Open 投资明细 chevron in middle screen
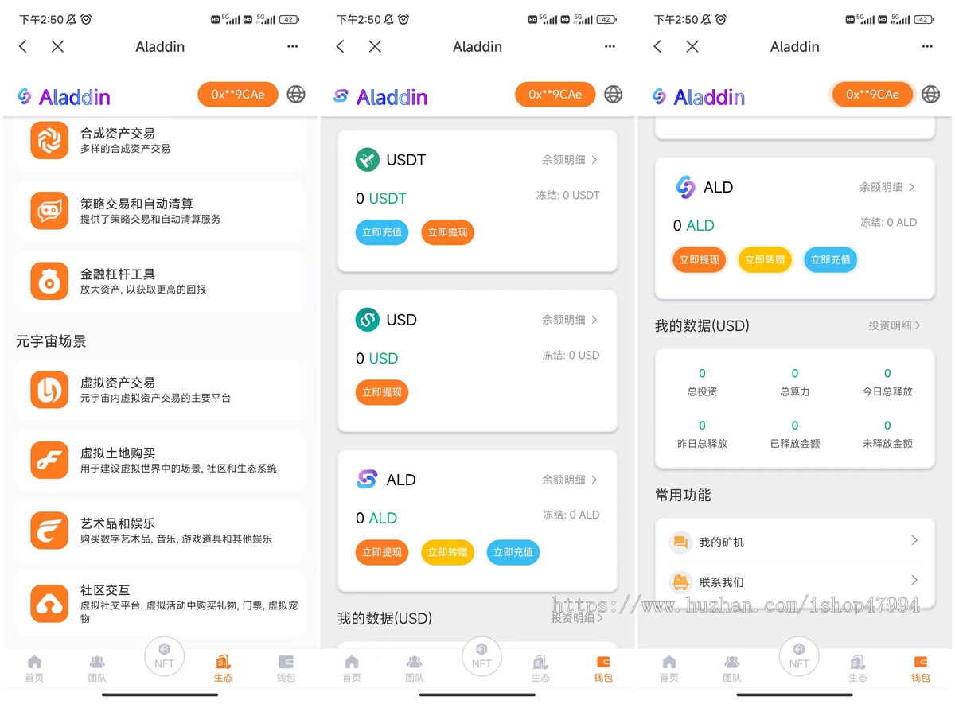This screenshot has width=955, height=704. click(x=600, y=618)
